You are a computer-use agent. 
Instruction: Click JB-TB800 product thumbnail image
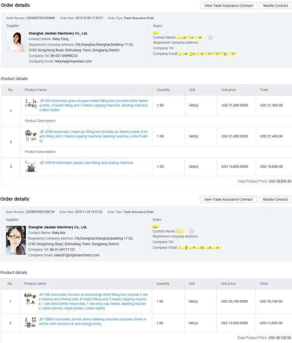click(x=30, y=322)
